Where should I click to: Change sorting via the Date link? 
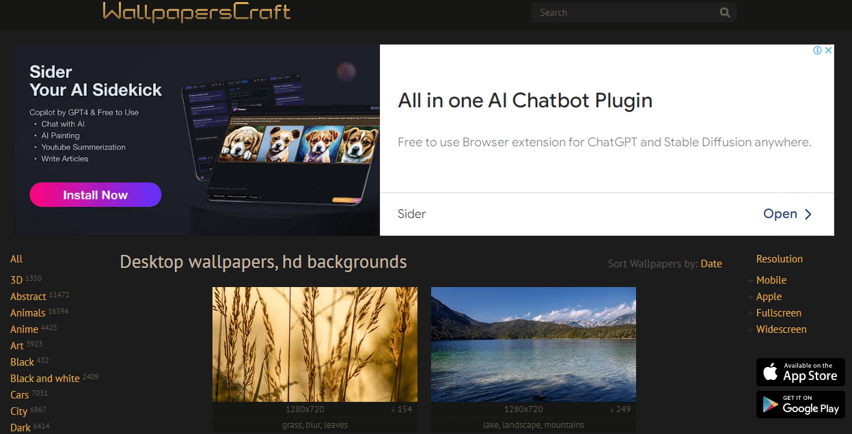(711, 264)
